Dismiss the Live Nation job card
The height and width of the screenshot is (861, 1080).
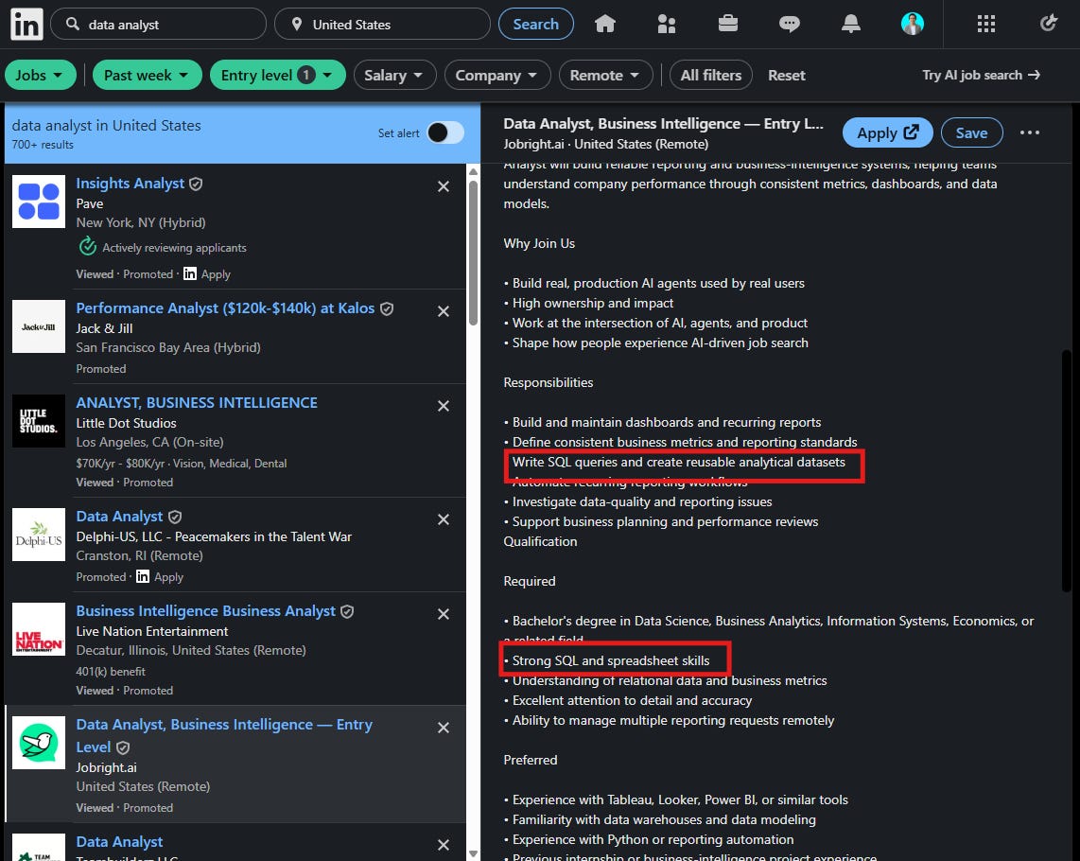(444, 614)
